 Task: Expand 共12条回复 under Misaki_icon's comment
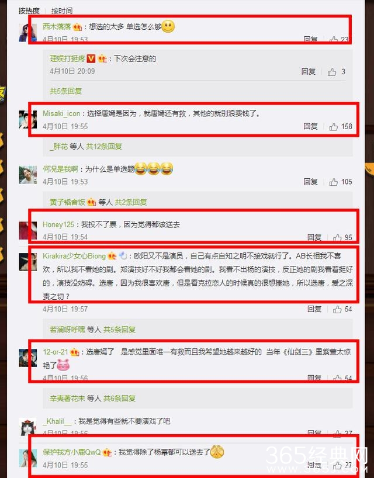(104, 146)
